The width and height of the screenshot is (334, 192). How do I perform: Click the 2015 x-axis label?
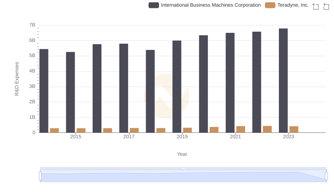[76, 137]
